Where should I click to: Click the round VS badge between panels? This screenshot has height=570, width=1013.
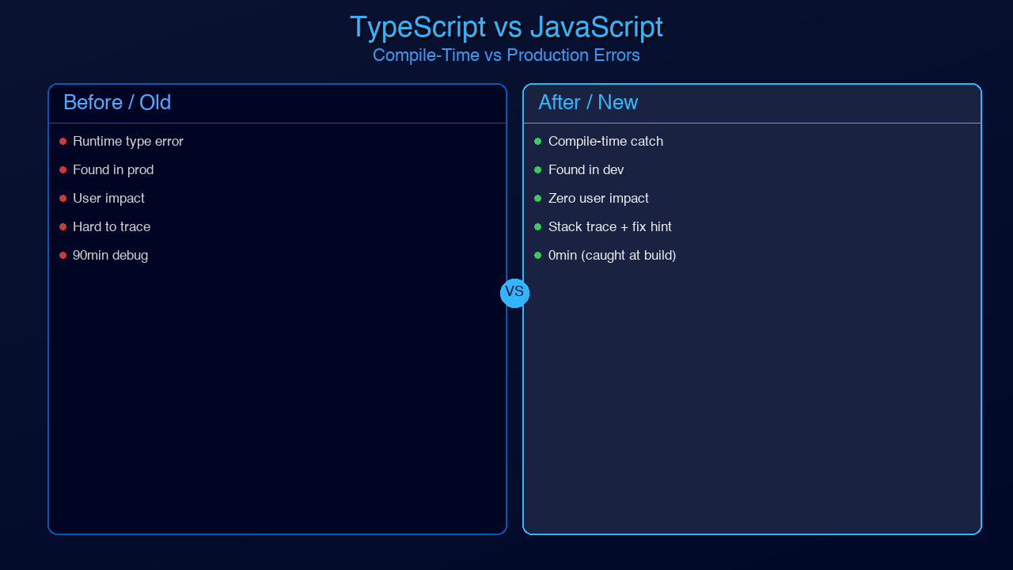click(x=514, y=293)
